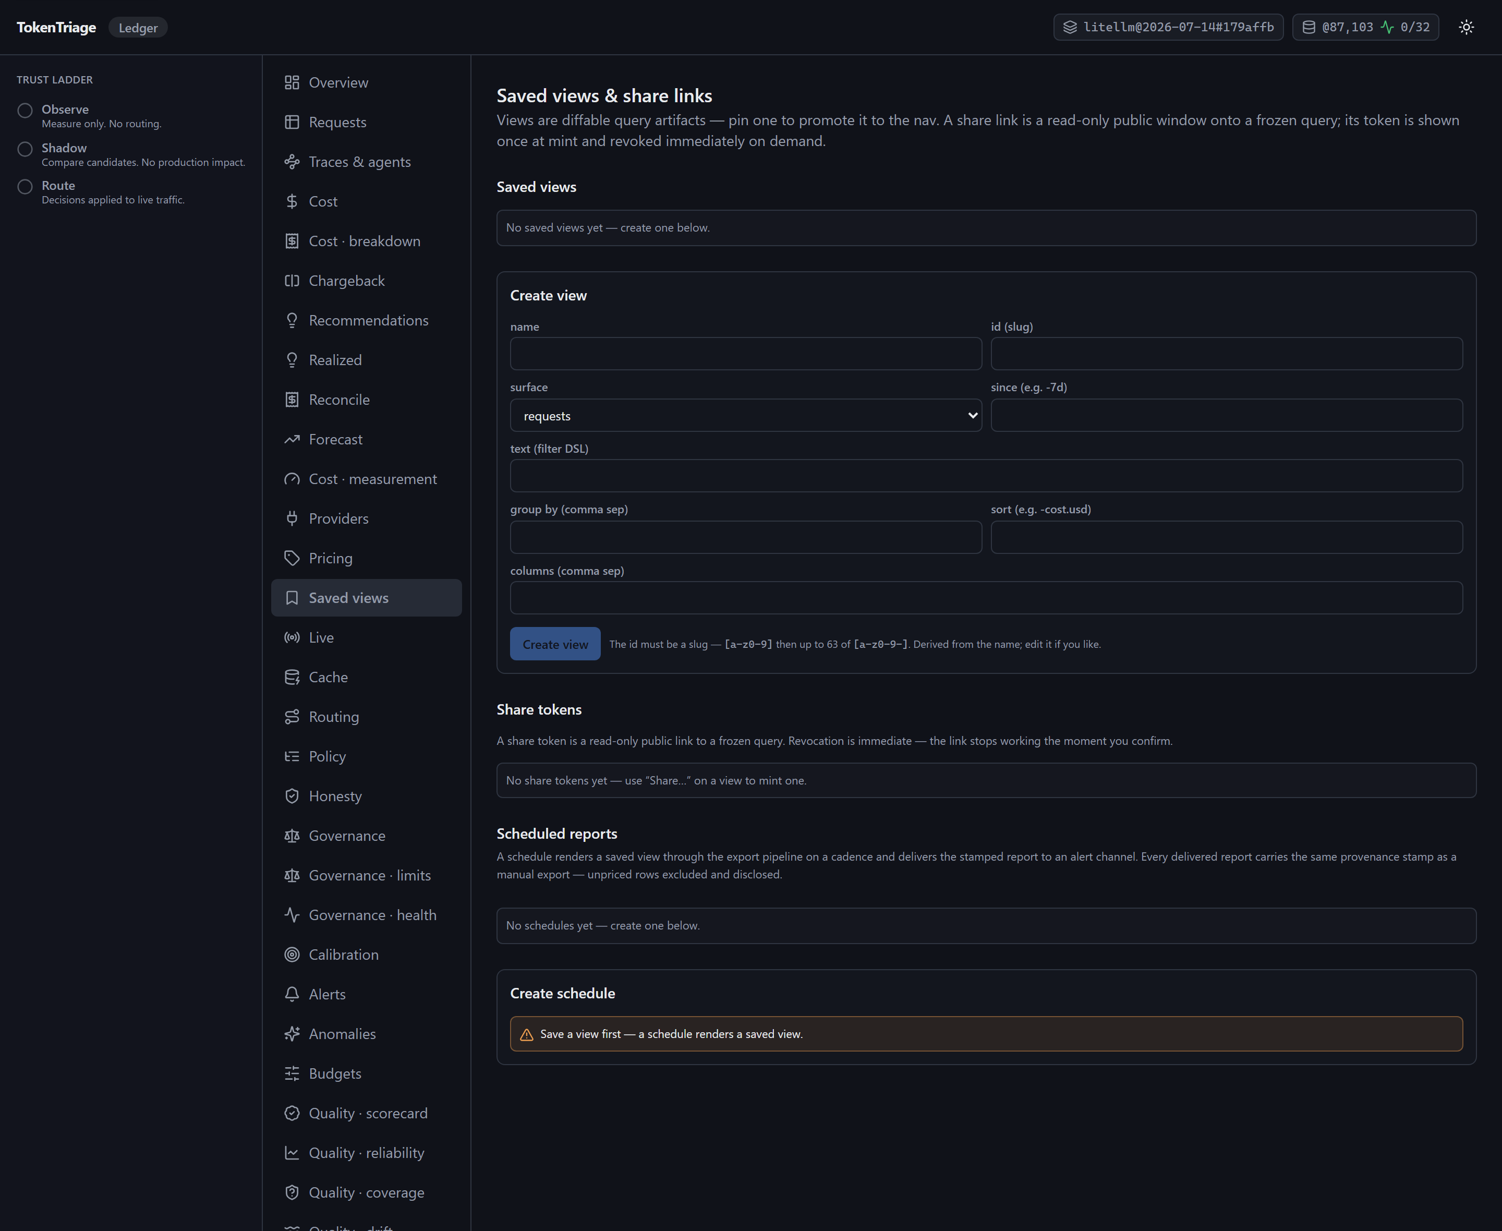Image resolution: width=1502 pixels, height=1231 pixels.
Task: Click the Pricing tag icon
Action: click(292, 559)
